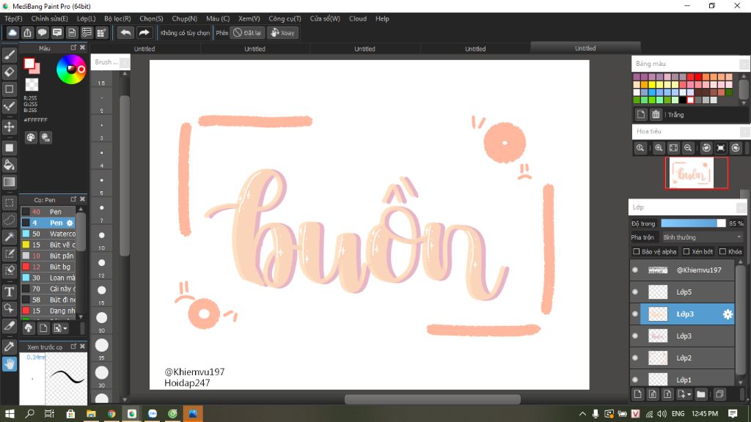Image resolution: width=751 pixels, height=422 pixels.
Task: Toggle visibility of Lớp1 layer
Action: click(635, 380)
